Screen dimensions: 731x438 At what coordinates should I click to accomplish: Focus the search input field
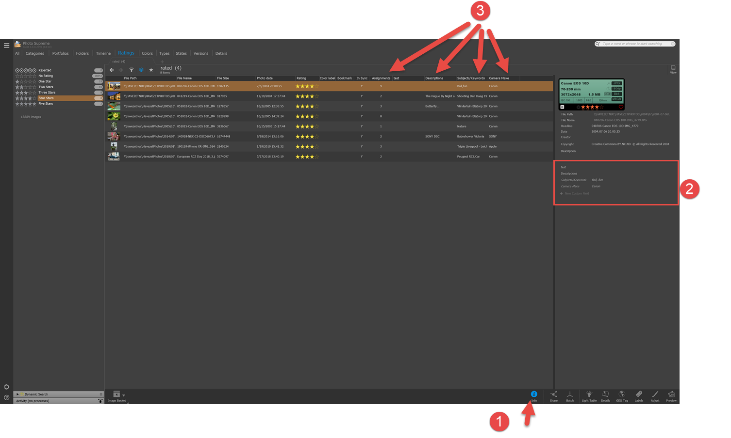click(635, 44)
